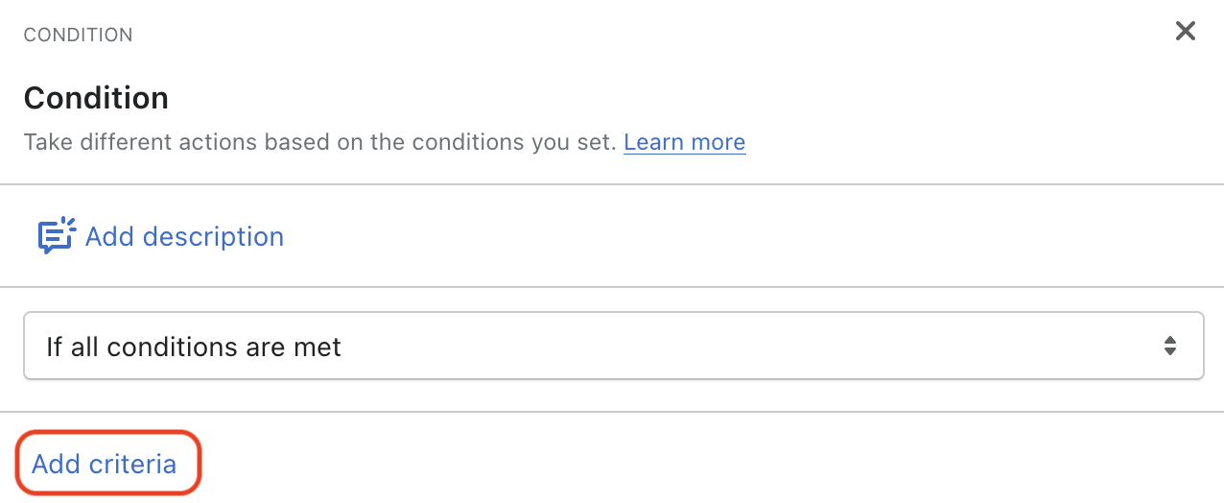Add a new criteria to the condition
The height and width of the screenshot is (503, 1224).
coord(105,465)
